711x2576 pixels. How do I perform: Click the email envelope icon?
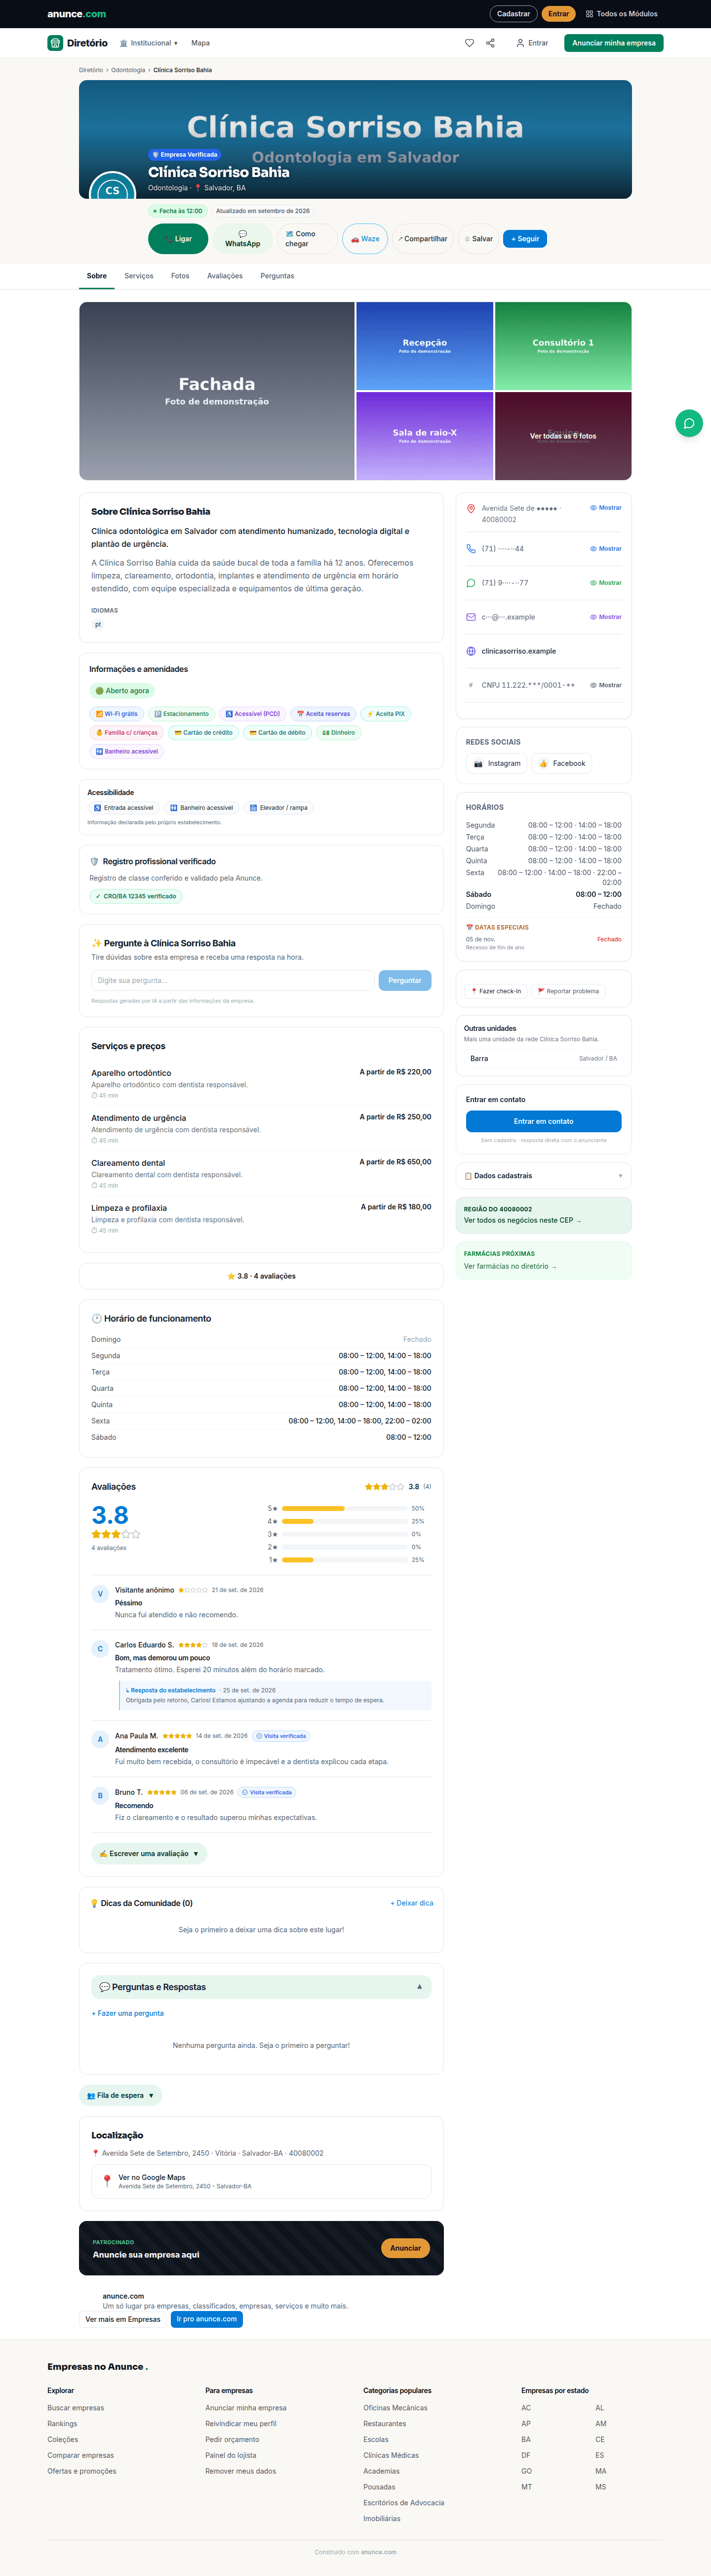point(472,617)
